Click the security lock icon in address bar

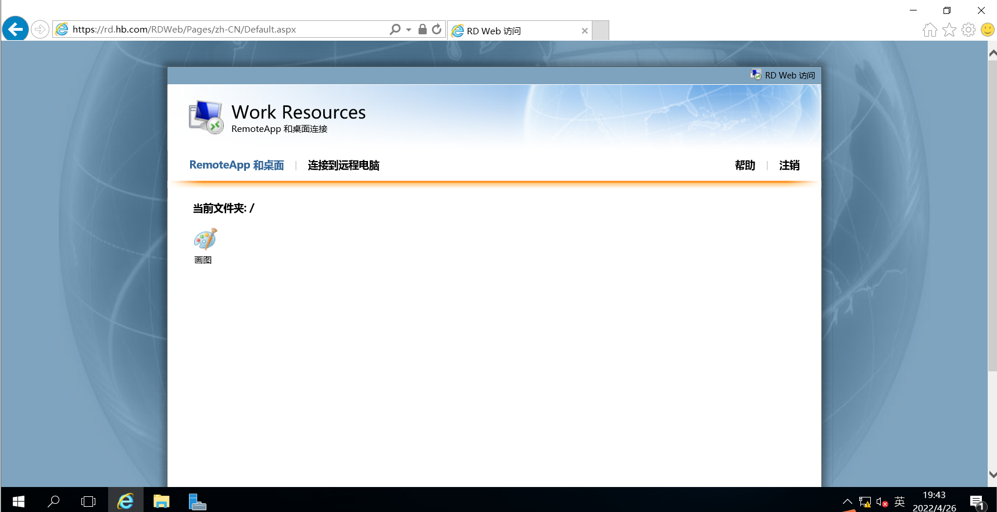click(423, 29)
